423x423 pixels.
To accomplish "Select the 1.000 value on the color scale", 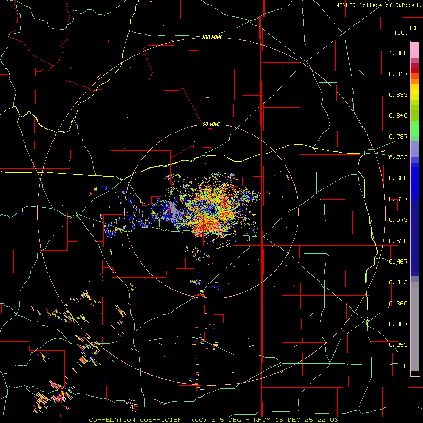I will pyautogui.click(x=398, y=53).
